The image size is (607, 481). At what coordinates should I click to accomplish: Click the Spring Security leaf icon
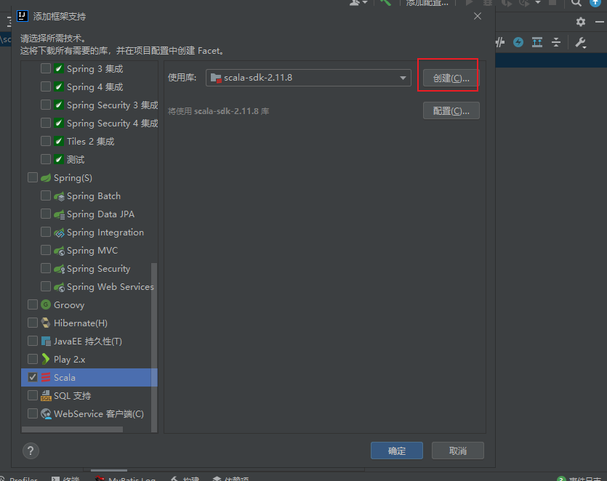point(59,269)
